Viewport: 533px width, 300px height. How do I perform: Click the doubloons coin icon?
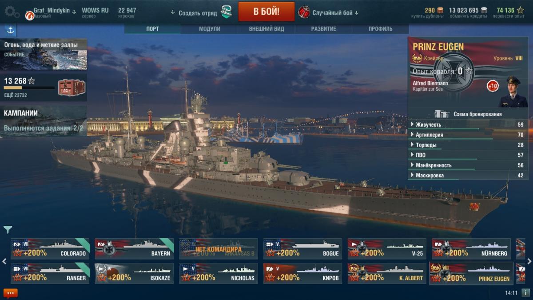[x=440, y=10]
